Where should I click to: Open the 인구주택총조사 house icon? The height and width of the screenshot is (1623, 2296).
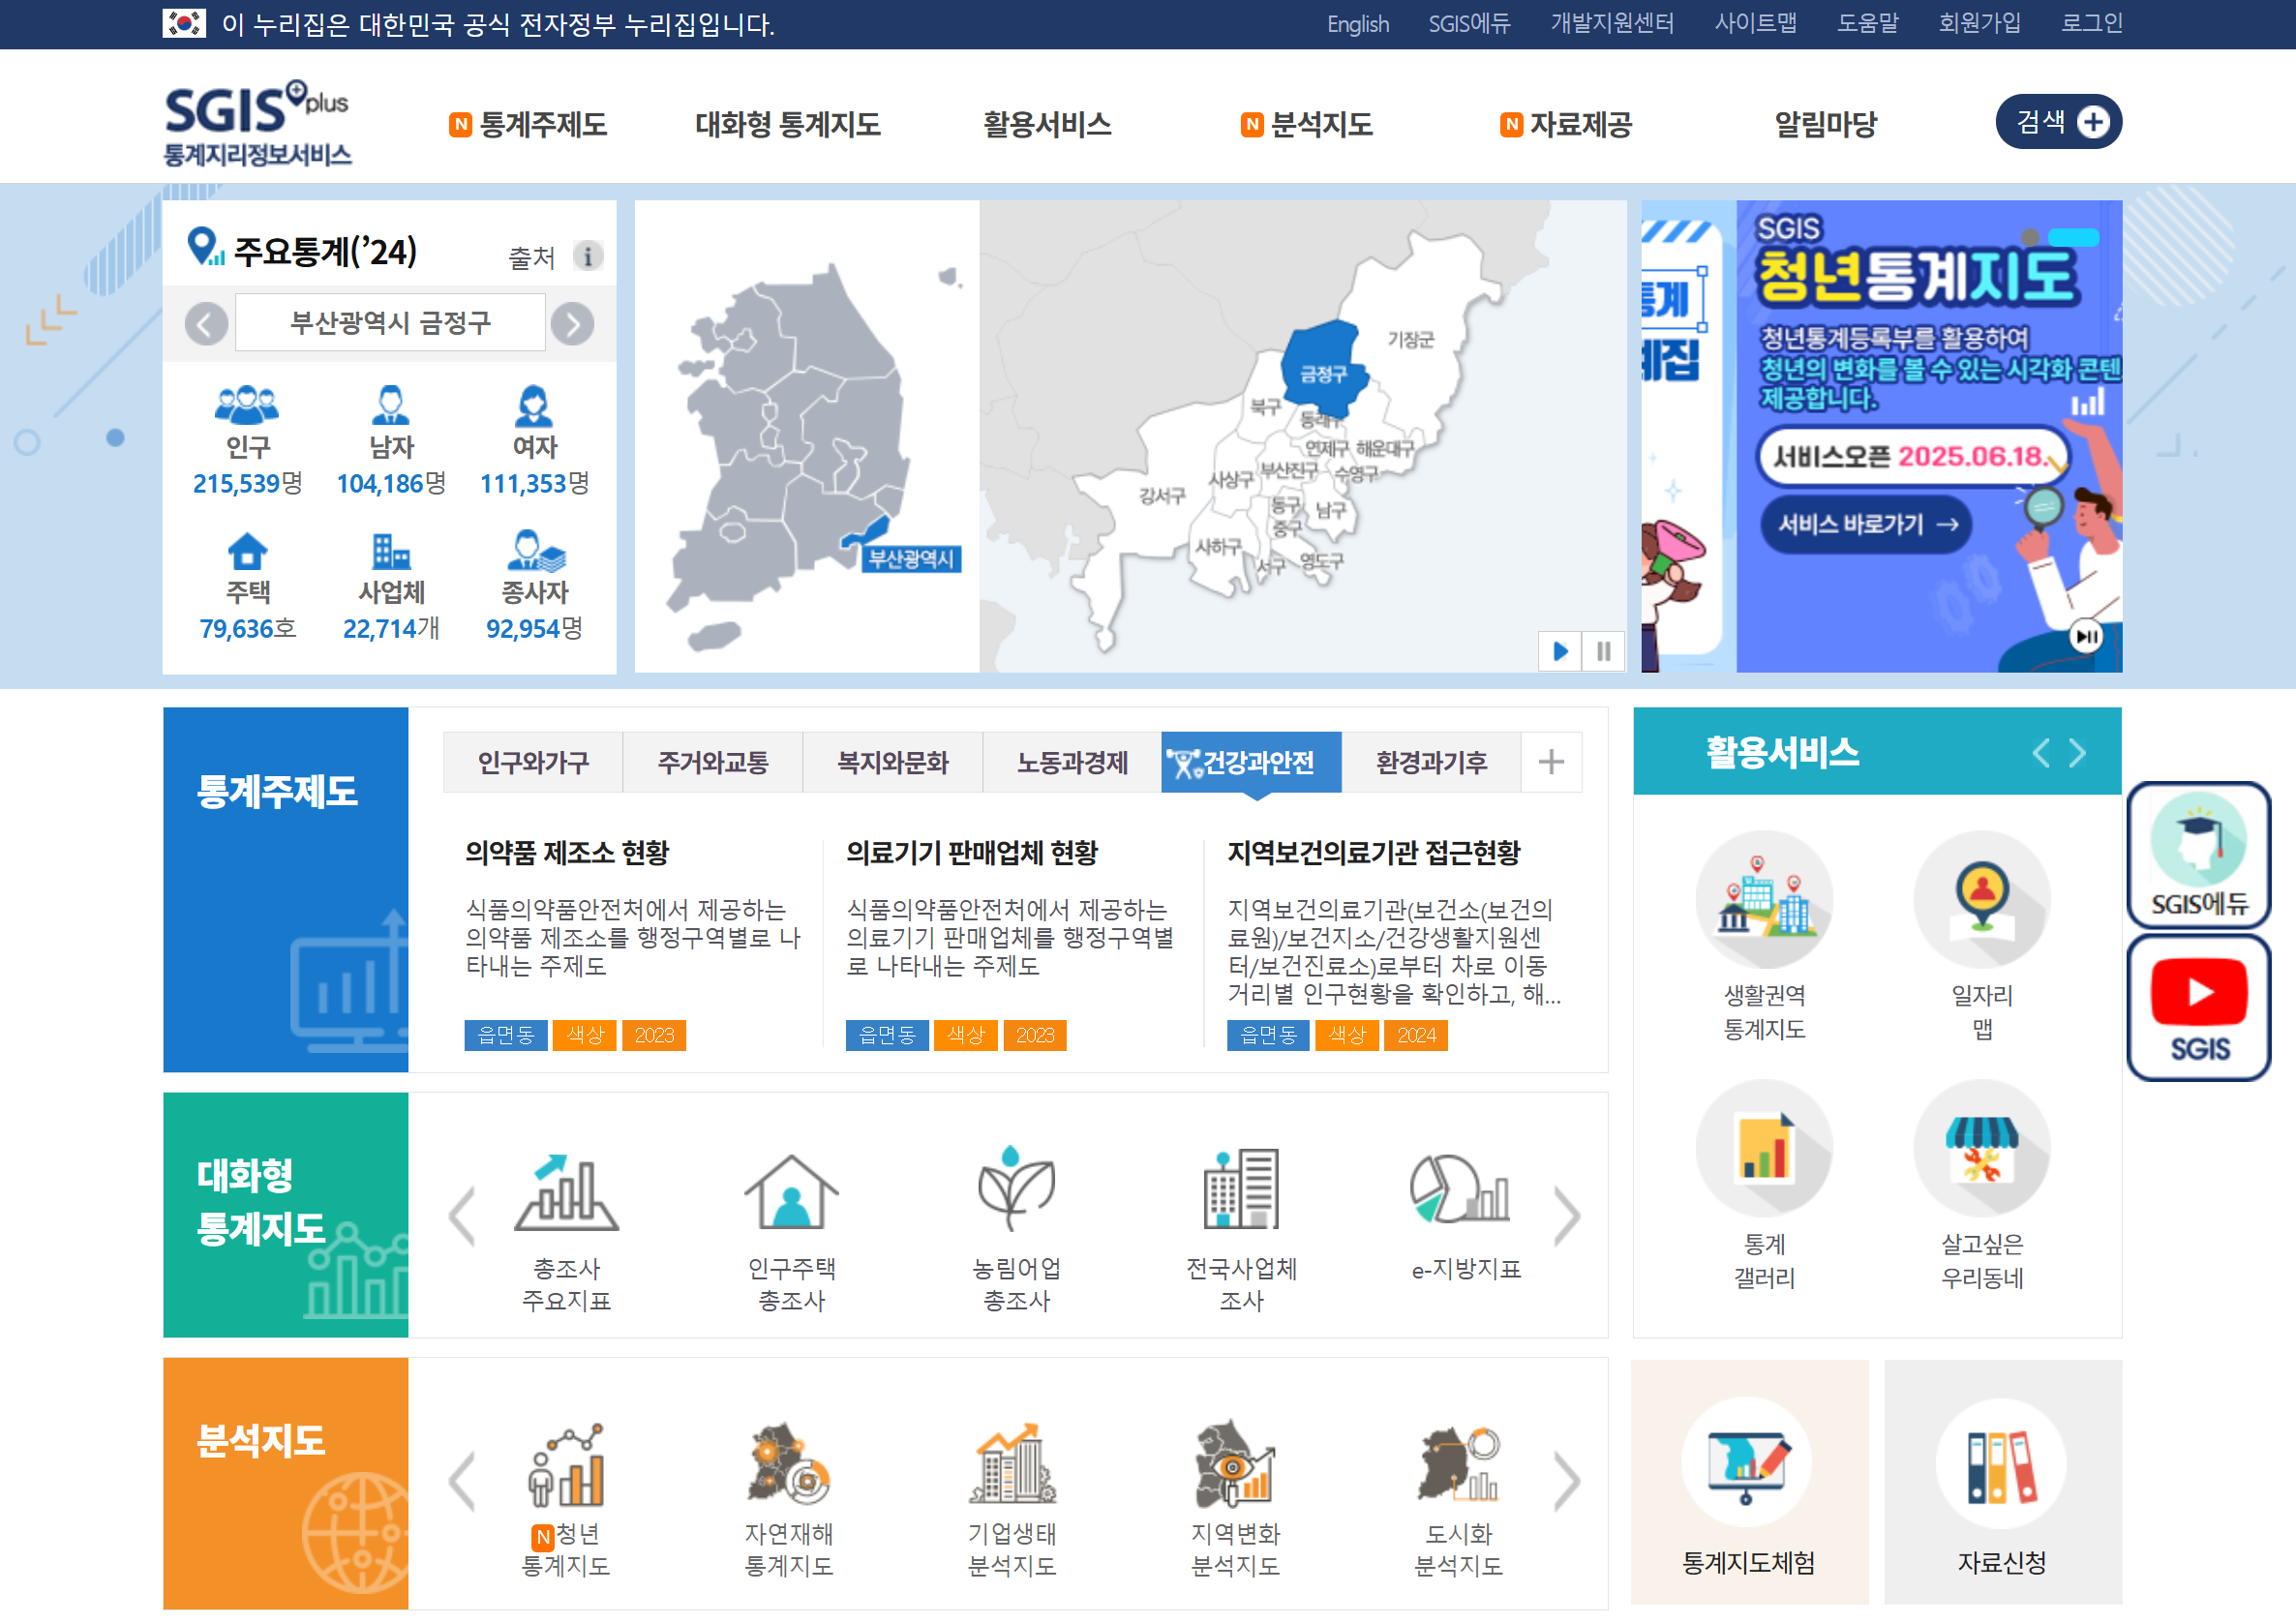791,1193
